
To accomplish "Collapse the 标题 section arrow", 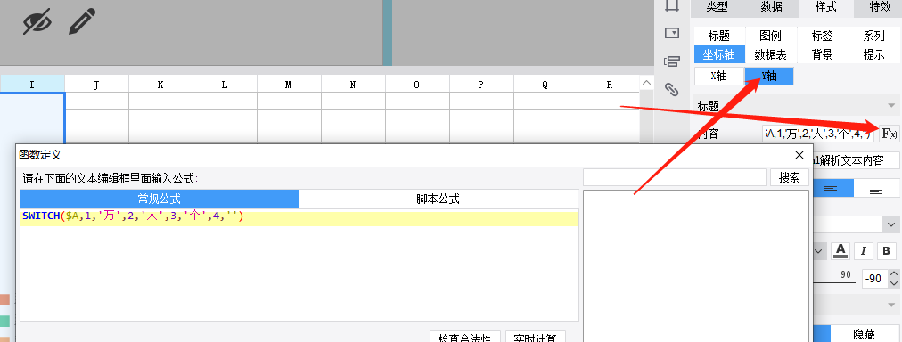I will click(x=891, y=106).
